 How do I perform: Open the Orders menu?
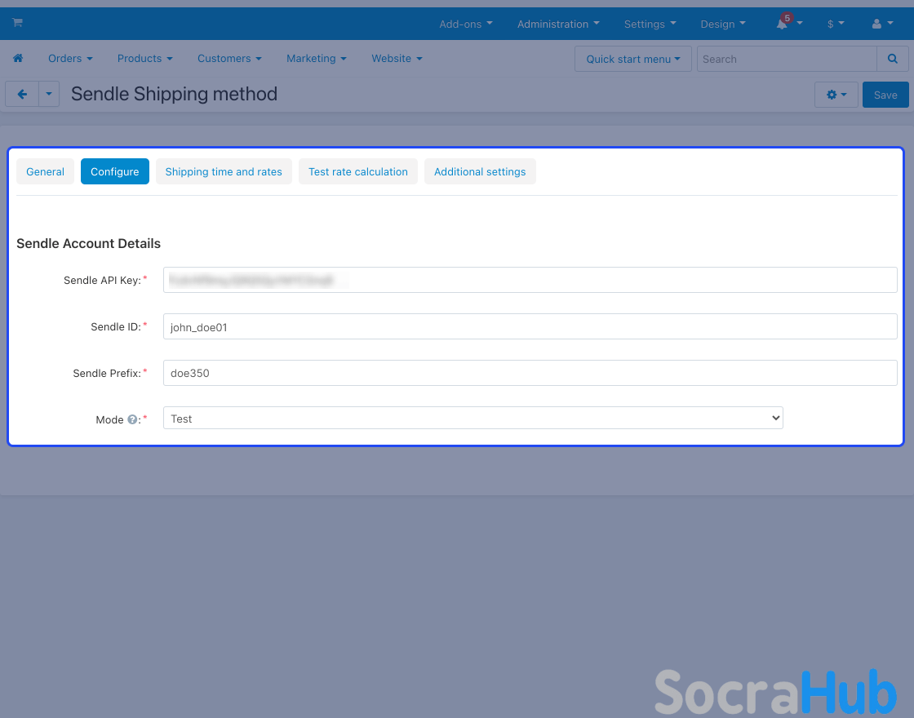tap(70, 59)
